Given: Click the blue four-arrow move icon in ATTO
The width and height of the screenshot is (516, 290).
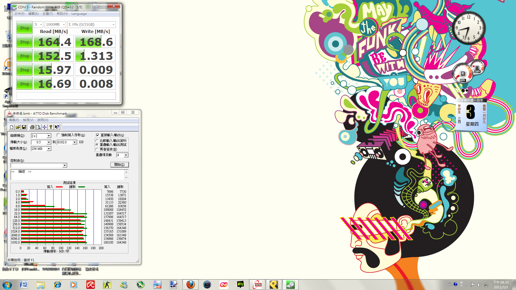Looking at the screenshot, I should (44, 127).
